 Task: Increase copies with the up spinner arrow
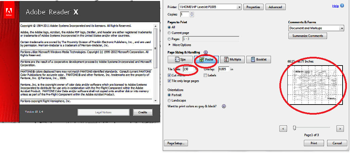192,13
